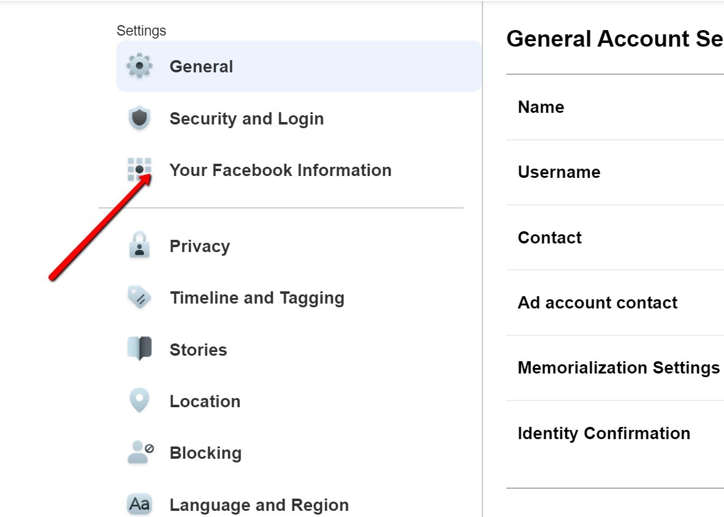Open the Contact settings row

click(615, 237)
